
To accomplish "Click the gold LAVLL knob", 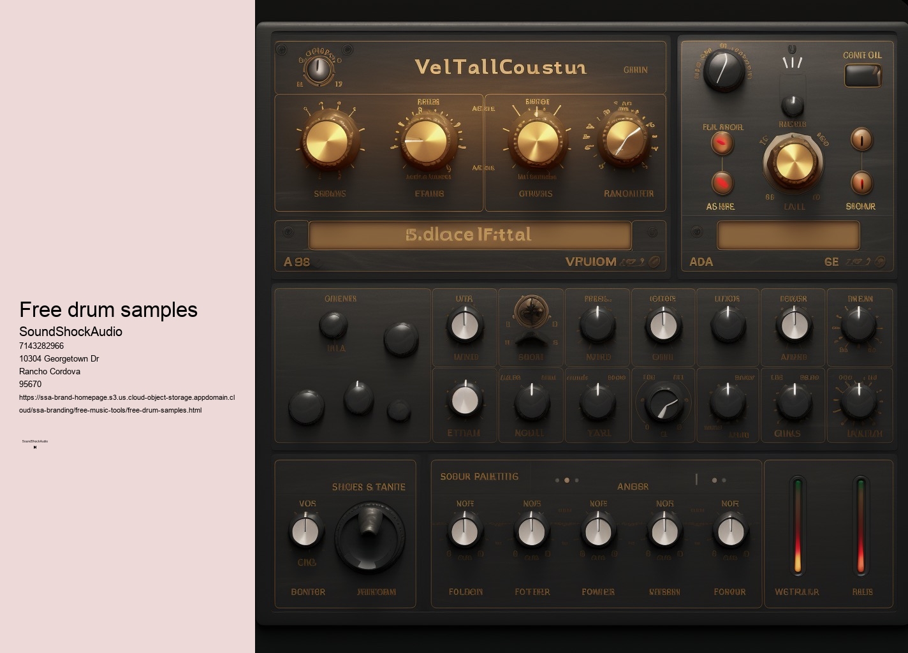I will 794,161.
